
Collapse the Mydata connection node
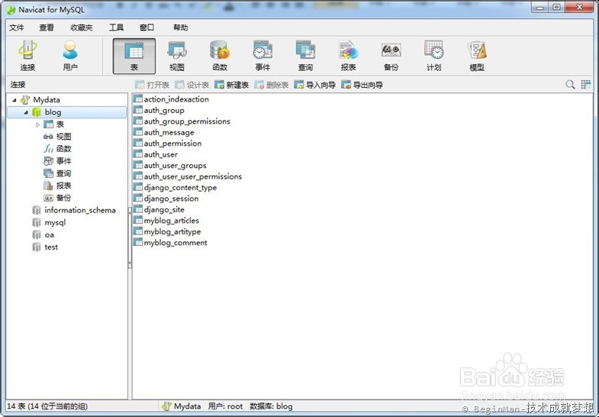click(x=14, y=100)
